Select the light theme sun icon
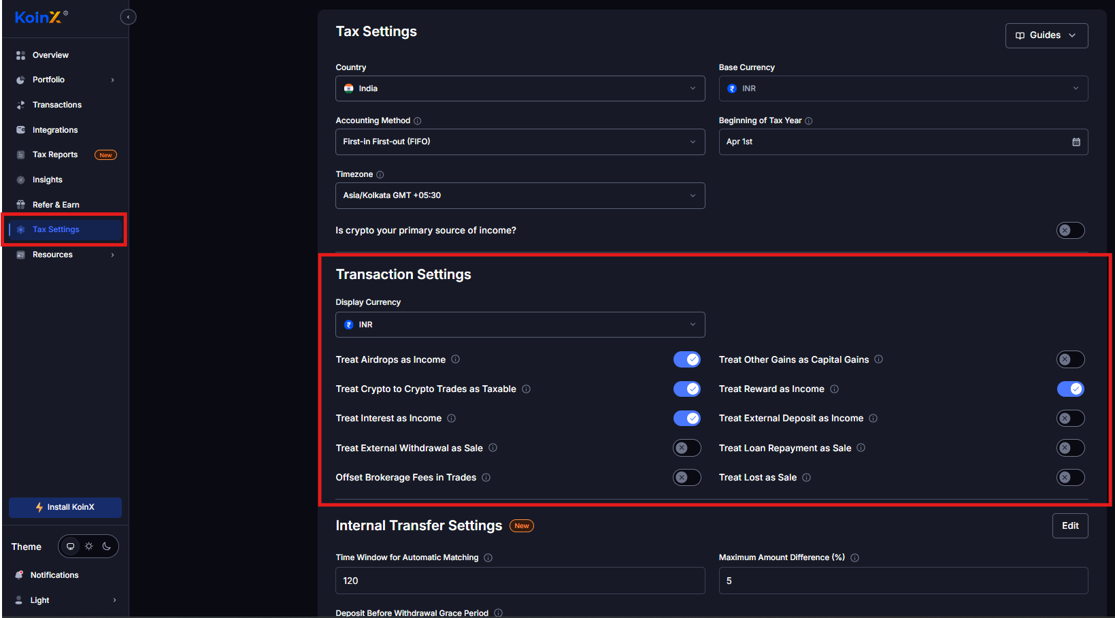This screenshot has height=618, width=1115. pyautogui.click(x=88, y=547)
